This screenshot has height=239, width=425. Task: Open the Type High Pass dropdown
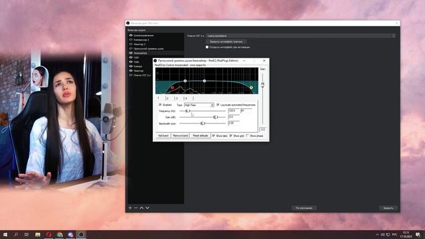coord(199,105)
